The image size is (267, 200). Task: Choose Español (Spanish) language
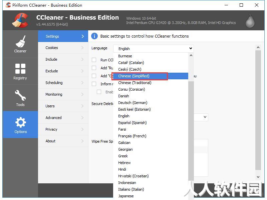pos(151,123)
